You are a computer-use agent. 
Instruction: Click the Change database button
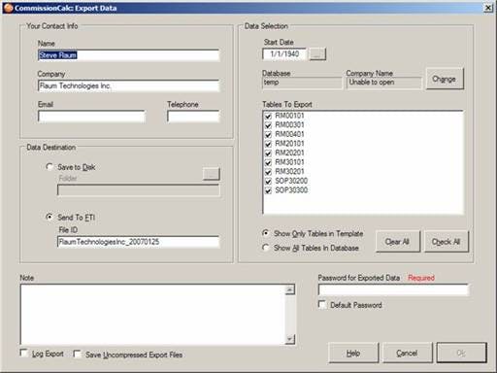click(445, 79)
